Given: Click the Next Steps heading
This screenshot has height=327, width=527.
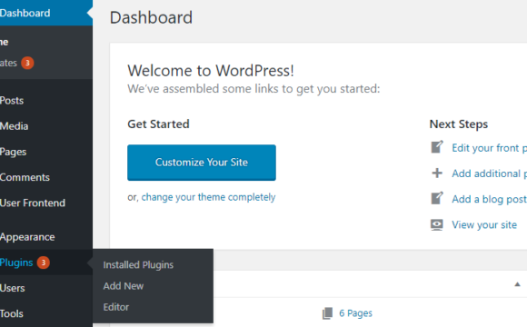Looking at the screenshot, I should tap(459, 124).
